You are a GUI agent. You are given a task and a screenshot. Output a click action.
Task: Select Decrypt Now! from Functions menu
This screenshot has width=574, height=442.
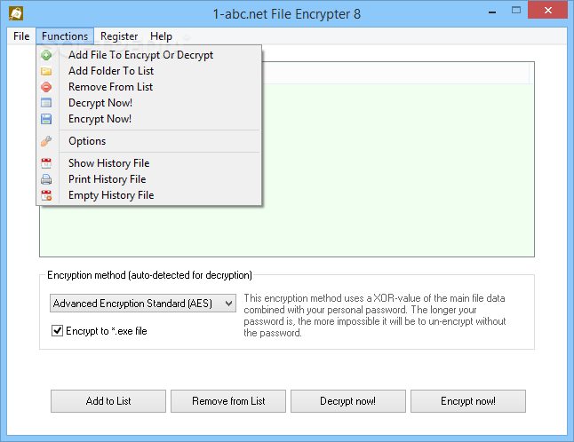pos(149,103)
